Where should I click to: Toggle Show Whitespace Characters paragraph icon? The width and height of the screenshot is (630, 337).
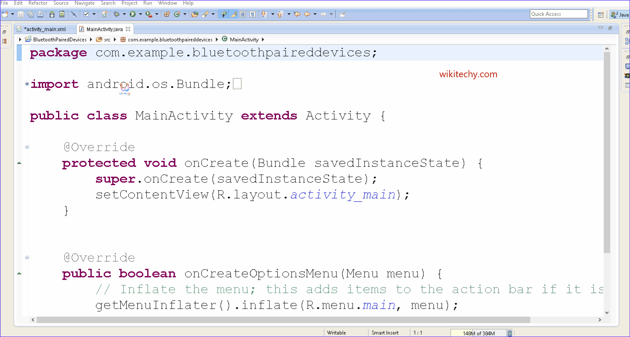(x=253, y=14)
